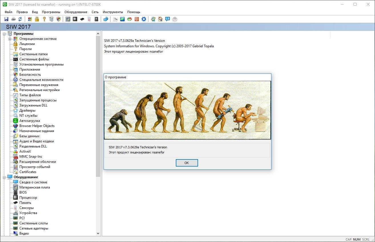Click the motherboard toolbar icon
Viewport: 375px width, 242px height.
coord(68,19)
